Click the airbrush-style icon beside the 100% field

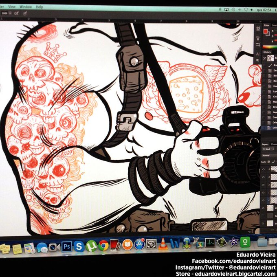click(17, 13)
